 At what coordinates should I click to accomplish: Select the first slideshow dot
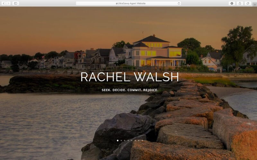[118, 140]
